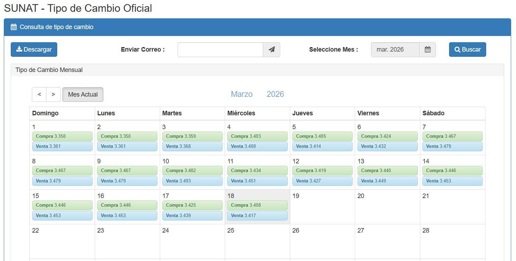This screenshot has width=516, height=261.
Task: Click the Descargar download button
Action: pos(34,49)
